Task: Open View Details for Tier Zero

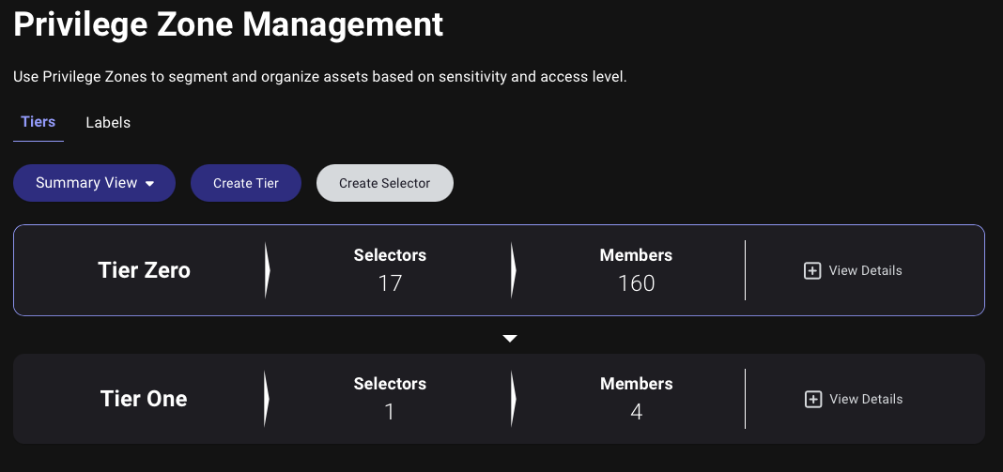Action: click(x=853, y=270)
